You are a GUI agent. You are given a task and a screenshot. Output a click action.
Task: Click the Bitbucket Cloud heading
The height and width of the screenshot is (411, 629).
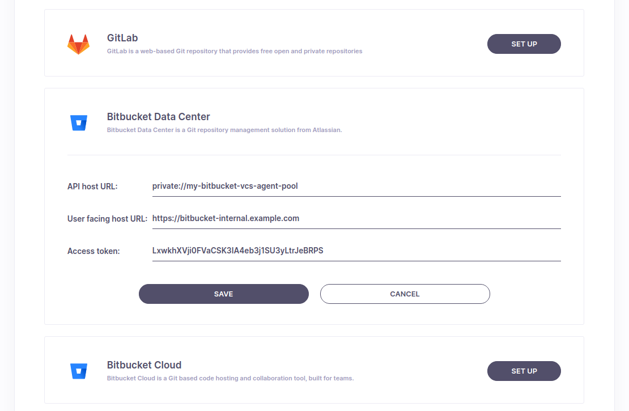point(144,365)
